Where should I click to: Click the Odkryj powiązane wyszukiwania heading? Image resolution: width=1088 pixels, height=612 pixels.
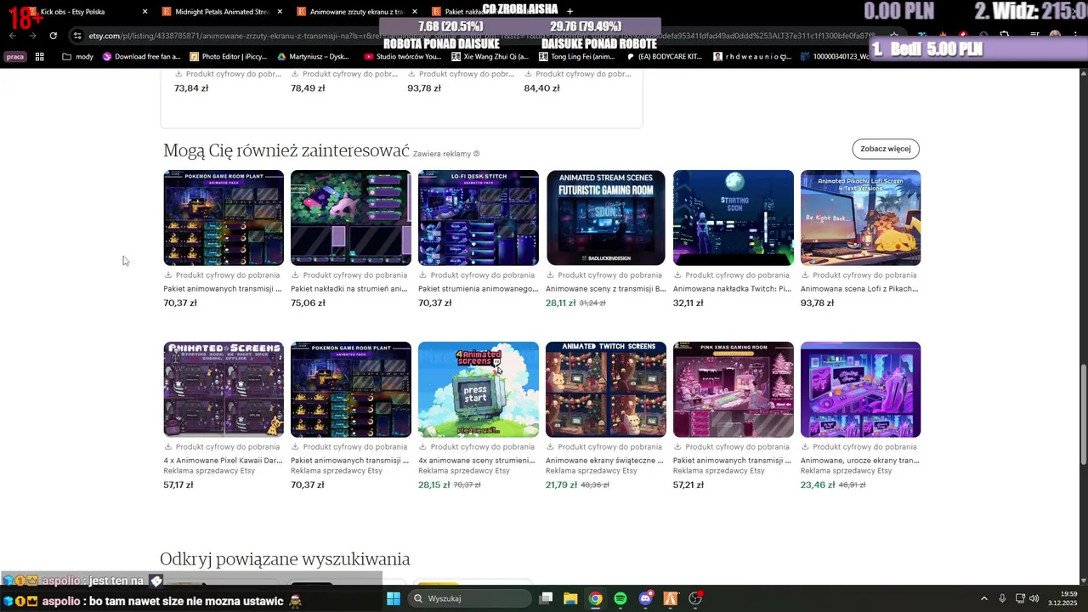285,558
